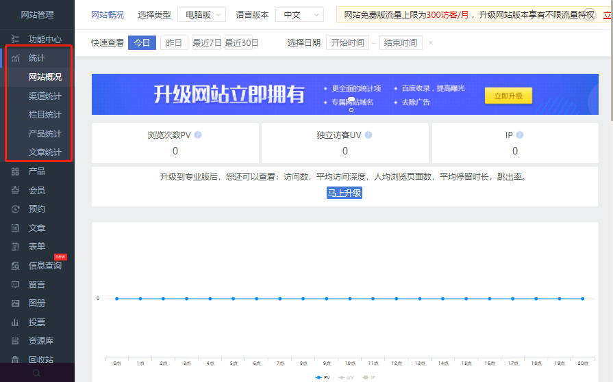Click the 文章 document icon
Screen dimensions: 613x382
(15, 228)
